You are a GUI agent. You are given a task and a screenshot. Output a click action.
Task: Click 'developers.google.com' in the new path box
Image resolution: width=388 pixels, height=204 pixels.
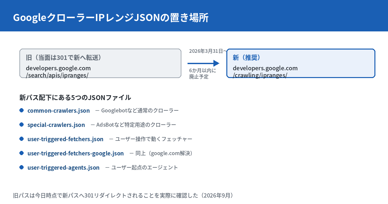coord(265,68)
